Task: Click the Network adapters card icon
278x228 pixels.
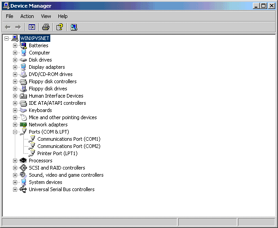Action: [x=23, y=125]
